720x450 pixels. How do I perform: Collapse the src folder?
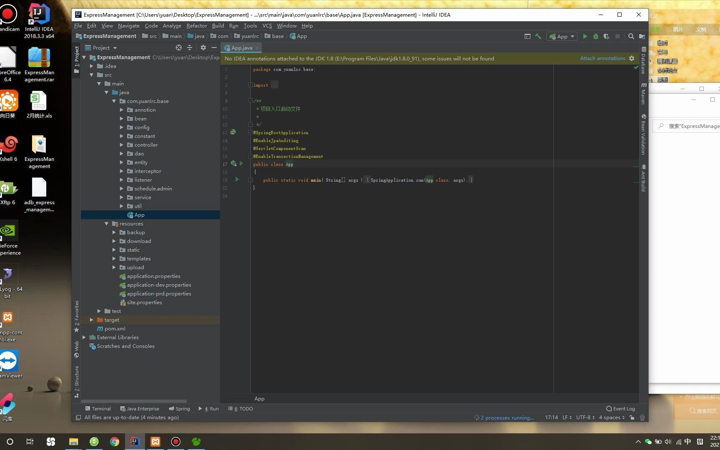click(x=92, y=75)
